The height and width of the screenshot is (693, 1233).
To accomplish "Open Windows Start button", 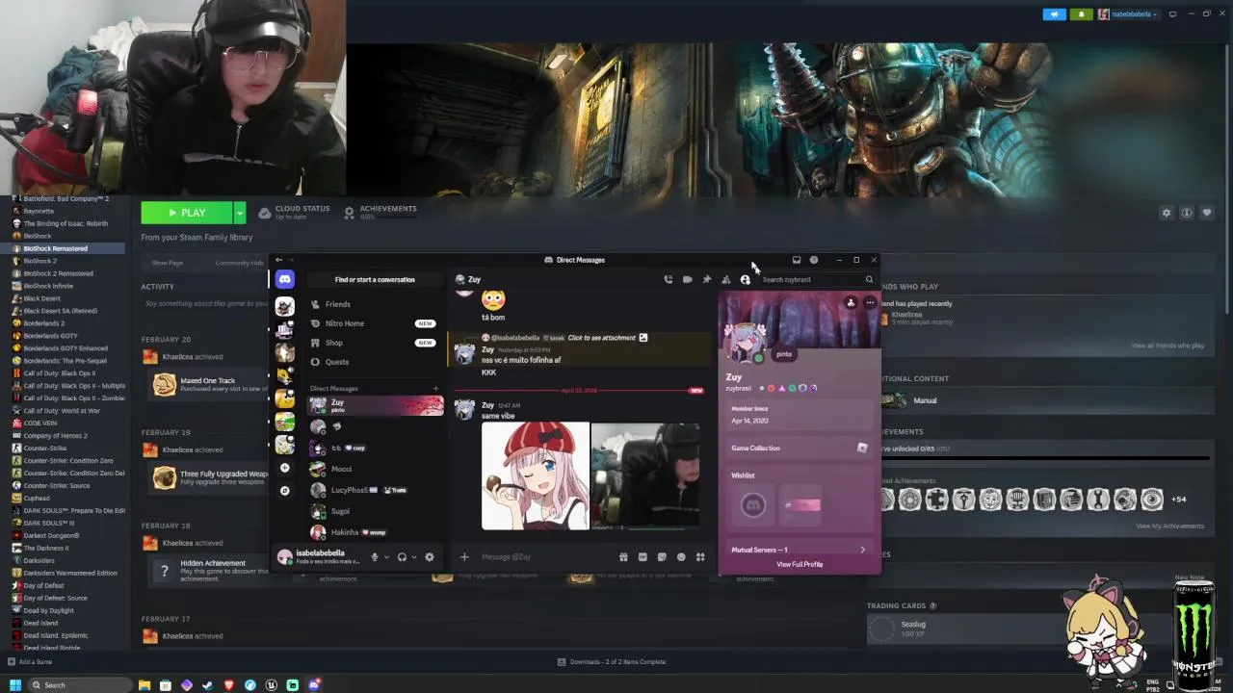I will pos(14,685).
